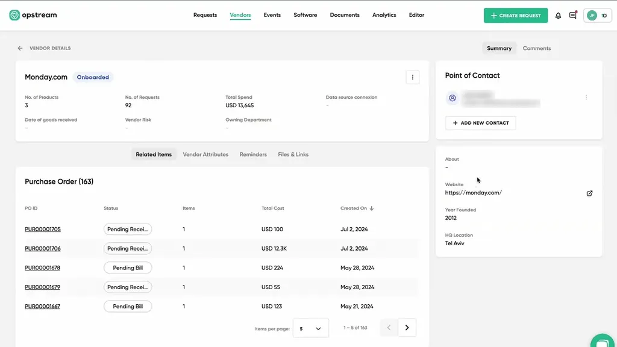Image resolution: width=617 pixels, height=347 pixels.
Task: Open purchase order PUR00001679
Action: coord(43,287)
